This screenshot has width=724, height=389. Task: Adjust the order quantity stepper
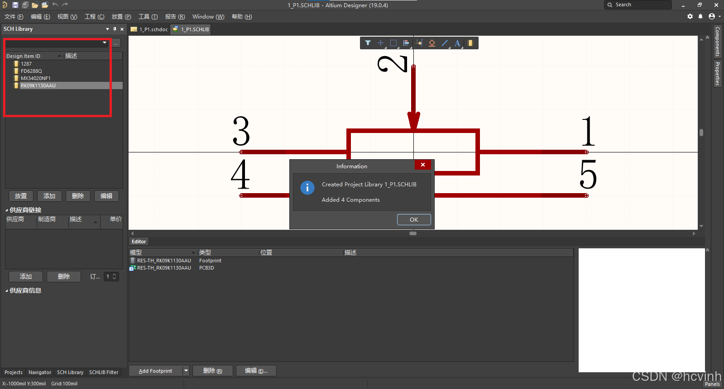(114, 276)
